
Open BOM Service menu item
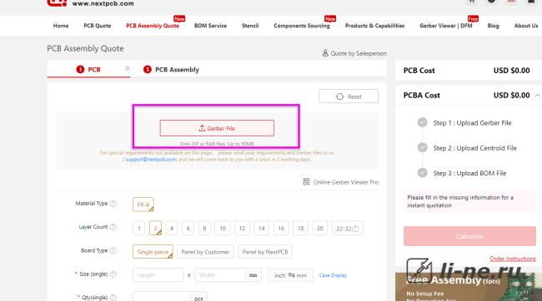coord(210,26)
